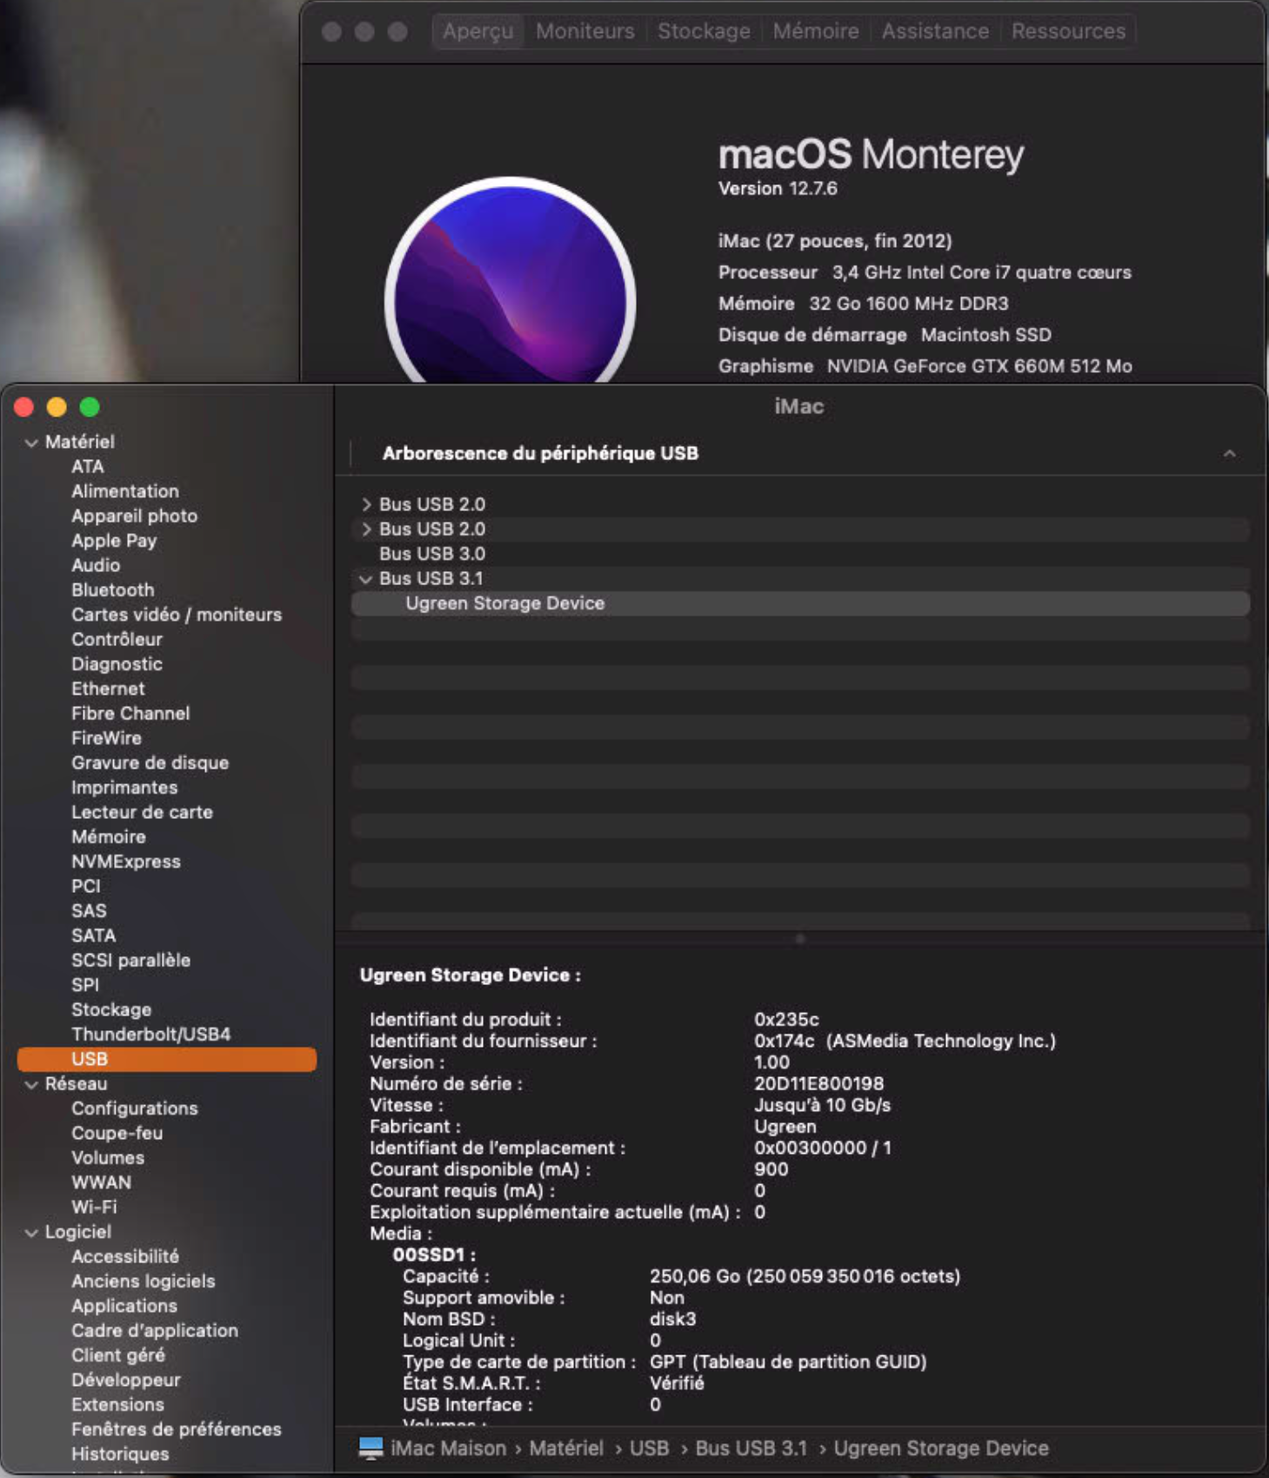
Task: Select Développeur in the sidebar
Action: [x=126, y=1381]
